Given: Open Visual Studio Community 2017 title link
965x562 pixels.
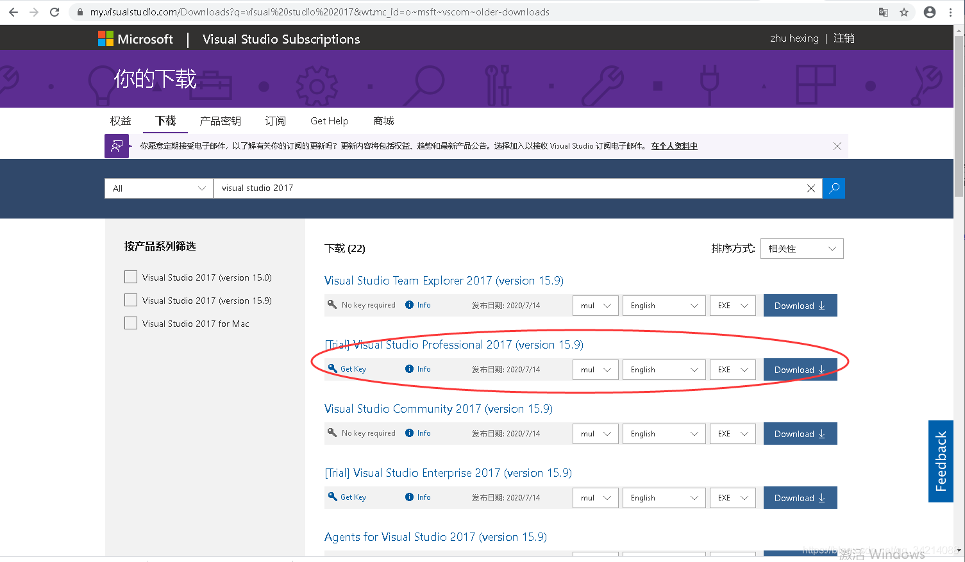Looking at the screenshot, I should click(439, 409).
